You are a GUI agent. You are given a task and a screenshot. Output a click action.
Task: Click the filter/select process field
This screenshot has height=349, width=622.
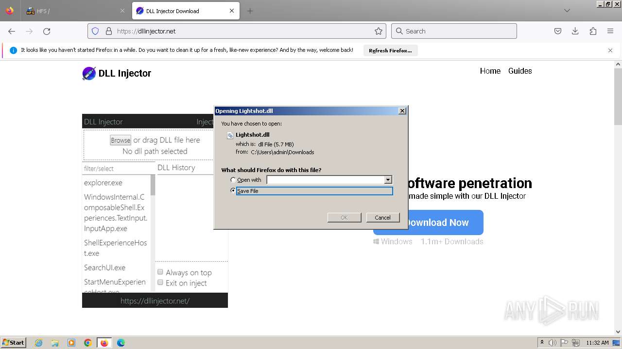(x=119, y=168)
